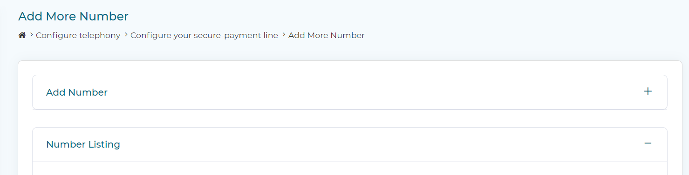689x175 pixels.
Task: Click the Add More Number page heading
Action: pos(73,16)
